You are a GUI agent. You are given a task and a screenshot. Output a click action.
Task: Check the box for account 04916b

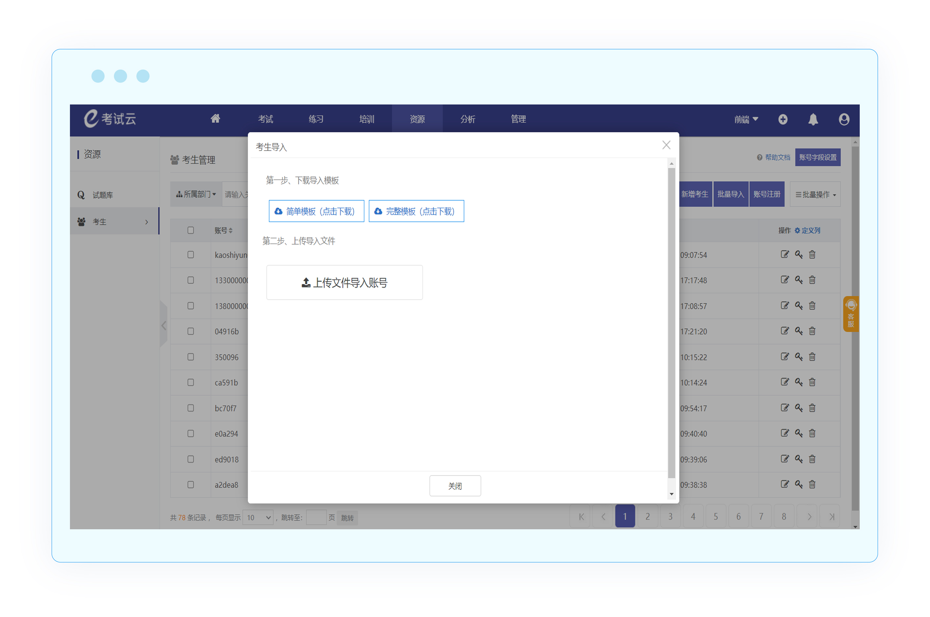pyautogui.click(x=191, y=331)
